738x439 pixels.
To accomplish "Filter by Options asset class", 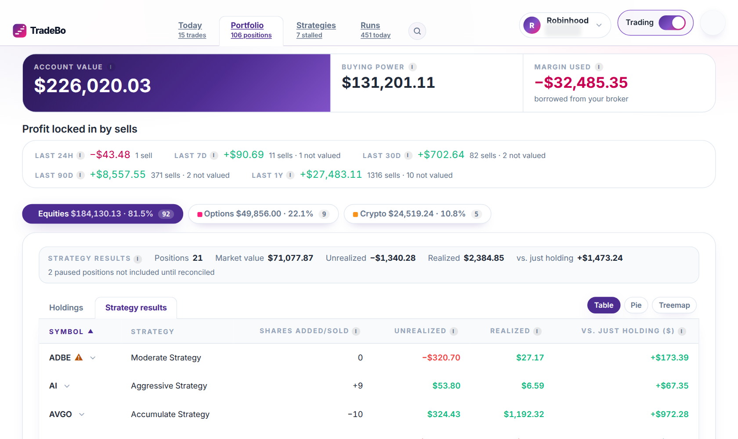I will [x=264, y=214].
